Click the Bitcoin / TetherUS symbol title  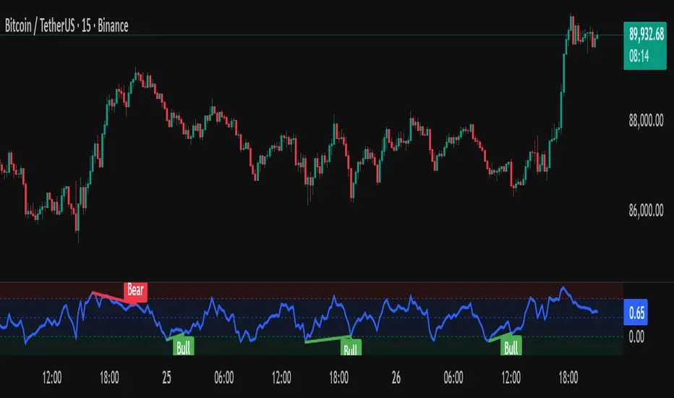67,26
